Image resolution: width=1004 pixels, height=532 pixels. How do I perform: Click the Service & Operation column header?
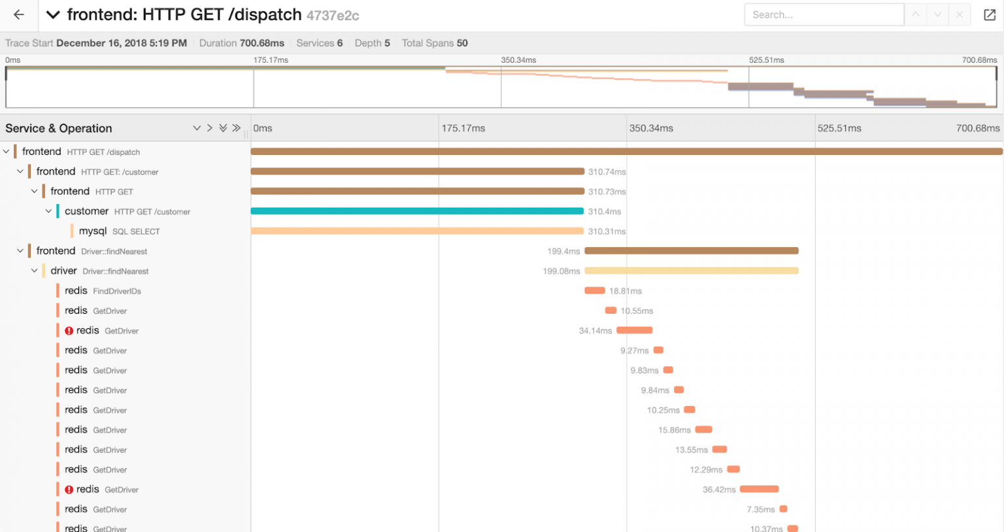[58, 128]
